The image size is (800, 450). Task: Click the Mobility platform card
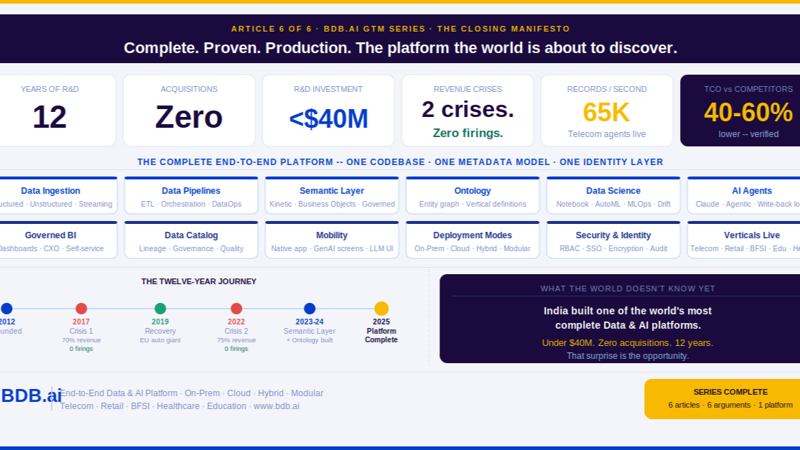(x=332, y=240)
